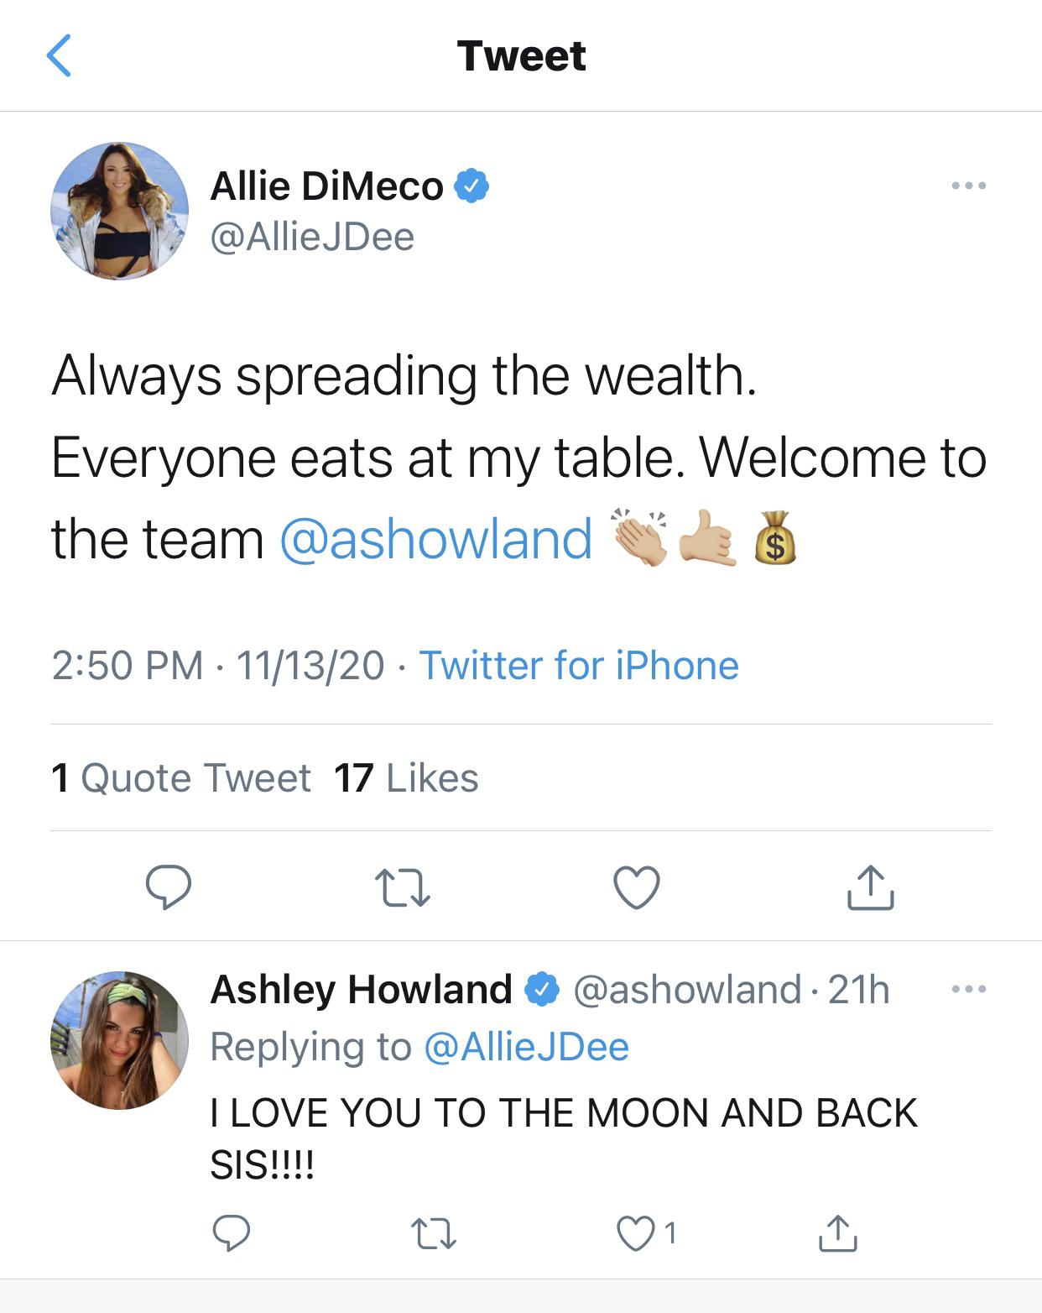
Task: Open more options on Ashley Howland's reply
Action: [968, 989]
